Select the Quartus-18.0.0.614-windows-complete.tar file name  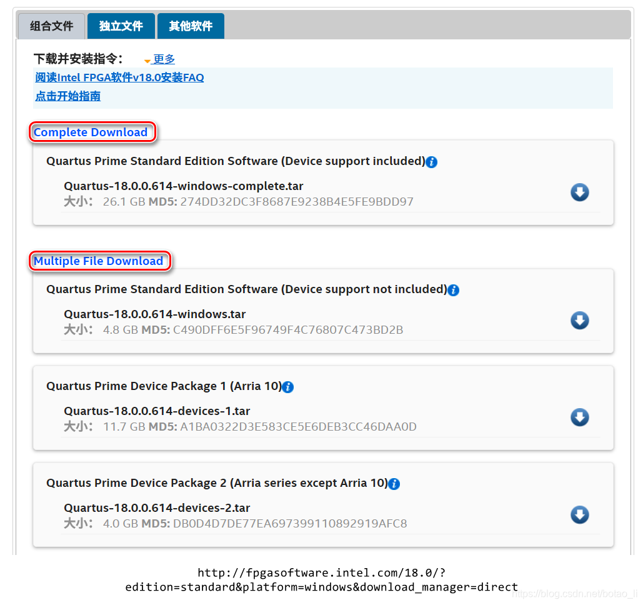[183, 186]
